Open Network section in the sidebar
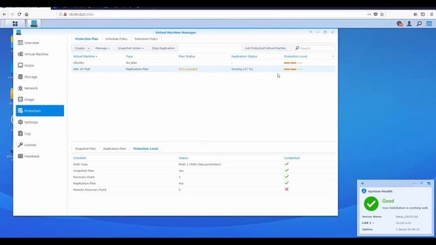Viewport: 436px width, 245px height. click(40, 88)
